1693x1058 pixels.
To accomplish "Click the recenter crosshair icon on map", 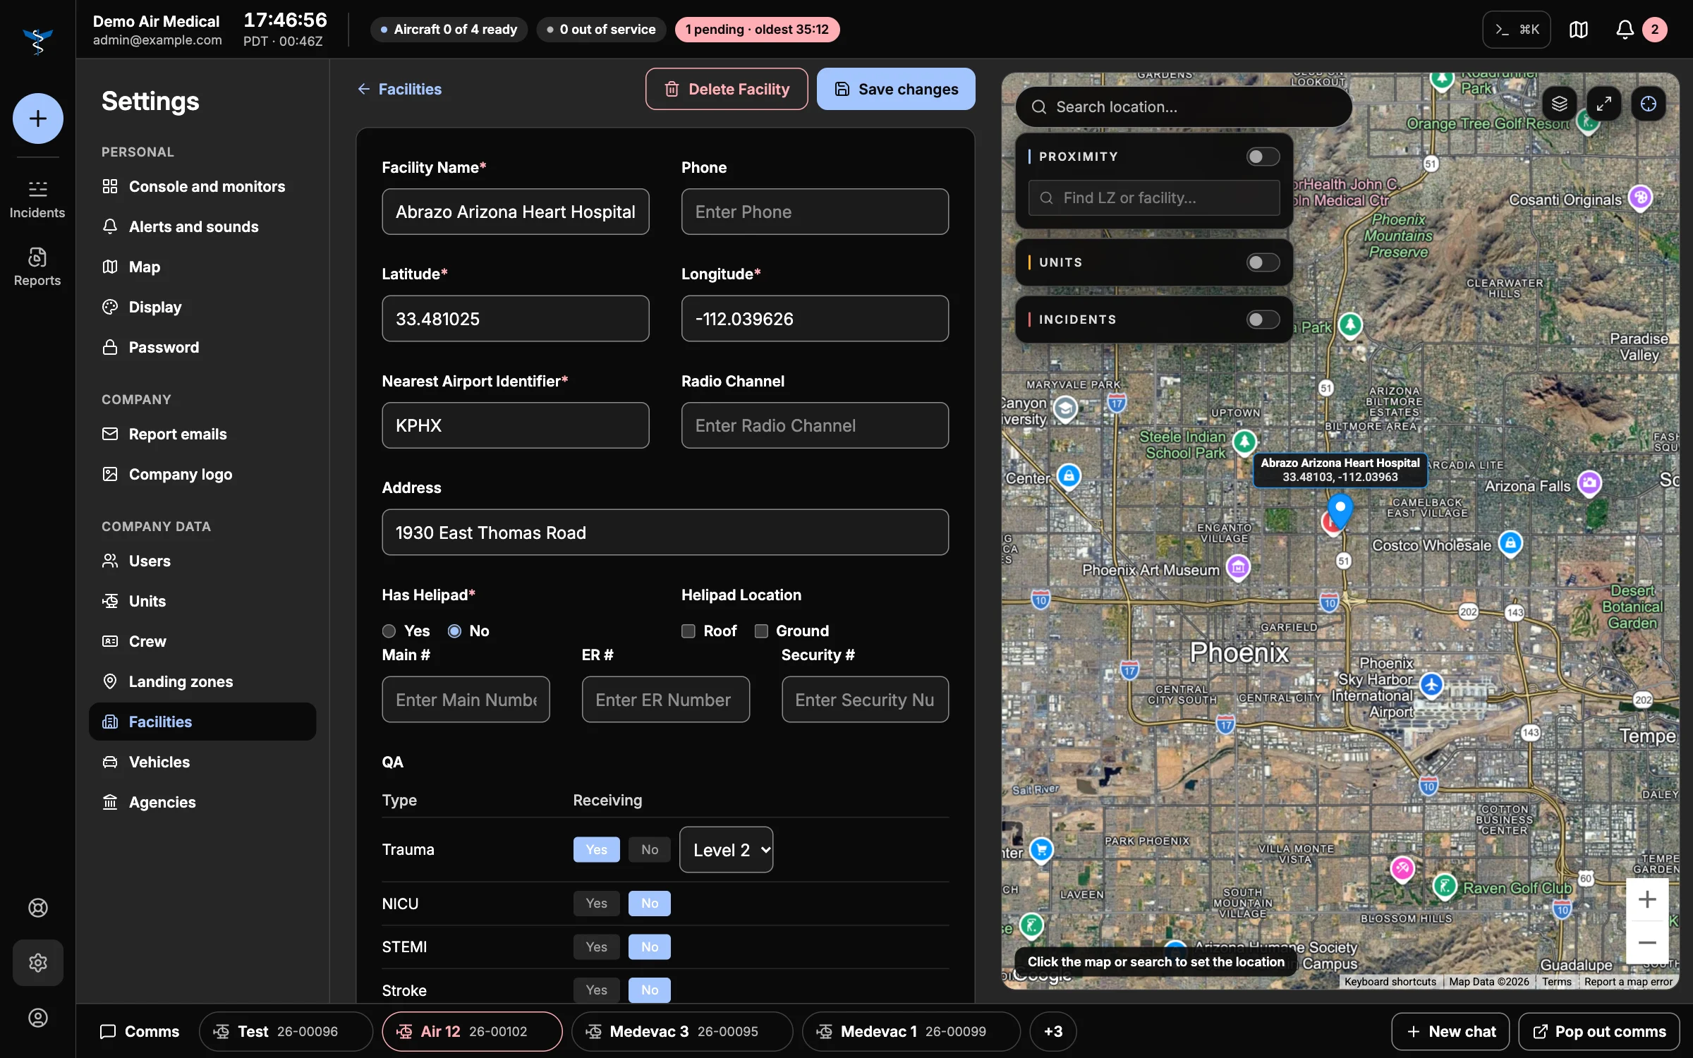I will tap(1648, 104).
